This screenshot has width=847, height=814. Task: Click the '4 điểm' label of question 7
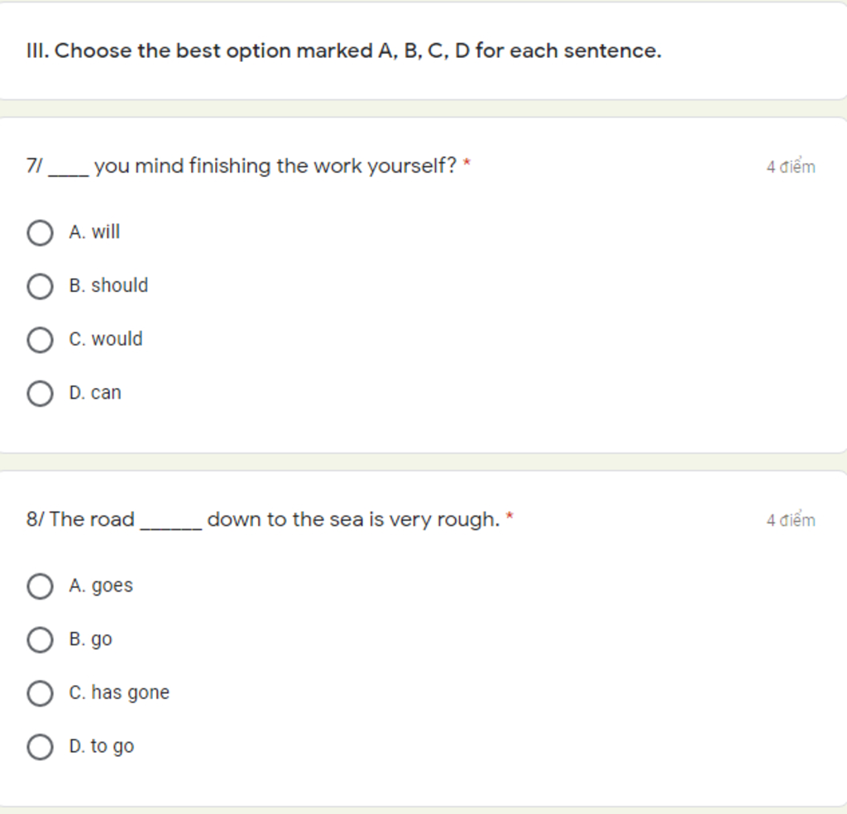click(x=790, y=167)
